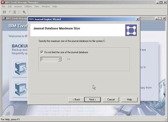Click the wizard's square node logo
This screenshot has height=122, width=168.
coord(131,30)
